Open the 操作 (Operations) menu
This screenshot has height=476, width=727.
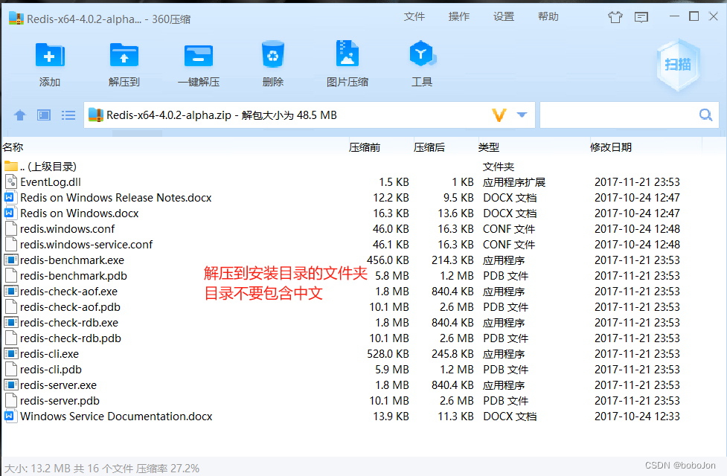click(x=459, y=16)
